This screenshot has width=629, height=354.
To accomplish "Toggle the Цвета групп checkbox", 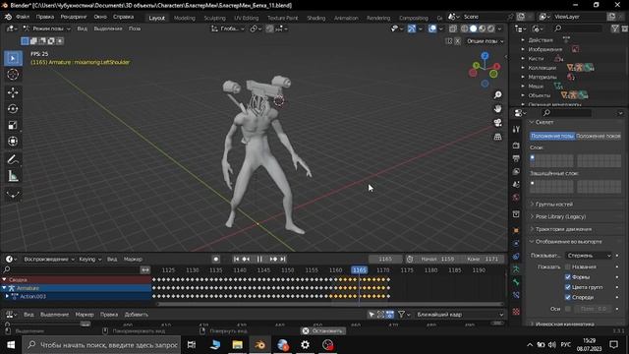I will (568, 287).
